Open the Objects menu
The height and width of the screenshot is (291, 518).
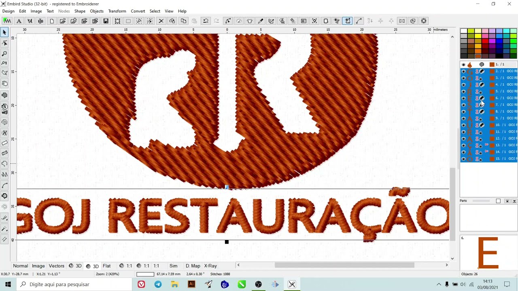click(x=97, y=11)
